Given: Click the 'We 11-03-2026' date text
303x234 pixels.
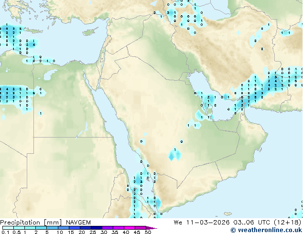Looking at the screenshot, I should 202,223.
